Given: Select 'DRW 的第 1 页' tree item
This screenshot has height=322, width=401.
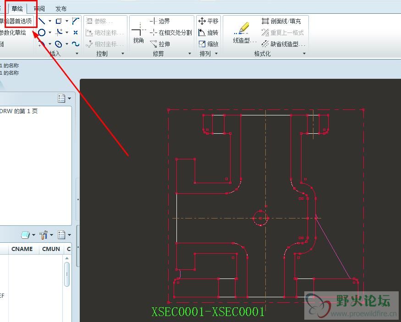Looking at the screenshot, I should point(19,111).
